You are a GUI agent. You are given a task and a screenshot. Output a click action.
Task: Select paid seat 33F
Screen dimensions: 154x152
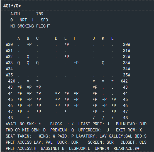point(76,63)
